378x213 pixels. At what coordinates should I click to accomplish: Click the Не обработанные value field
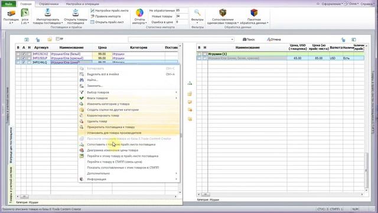point(182,11)
